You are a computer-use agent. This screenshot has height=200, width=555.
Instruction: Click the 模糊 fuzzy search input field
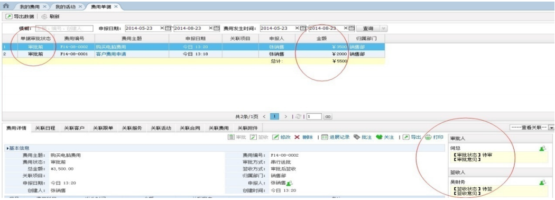coord(64,29)
